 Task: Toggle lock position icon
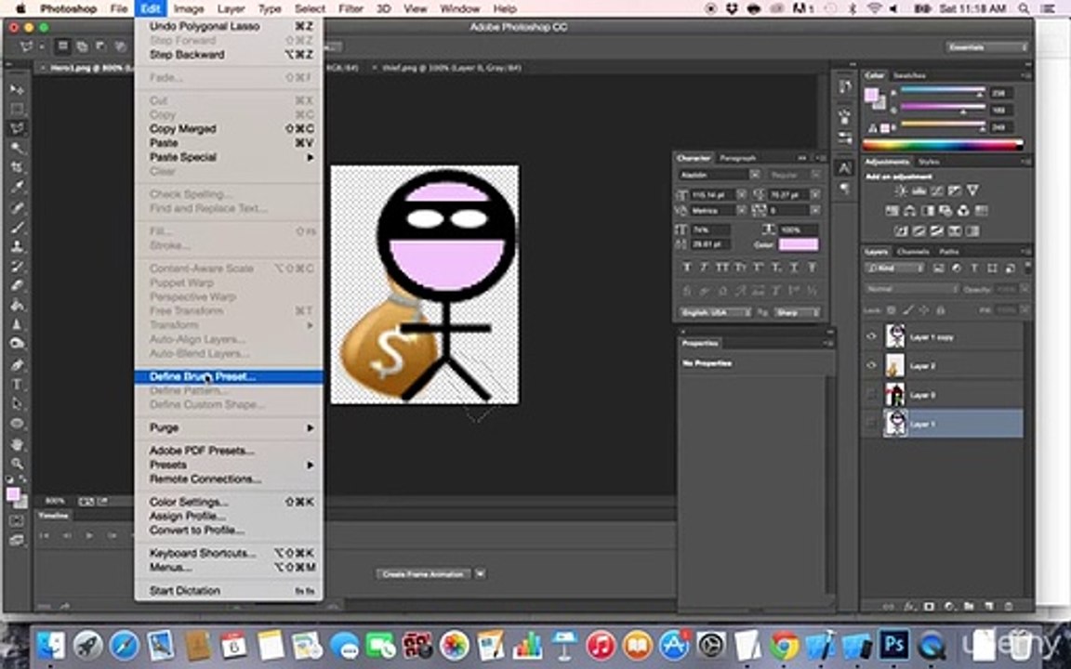point(924,310)
